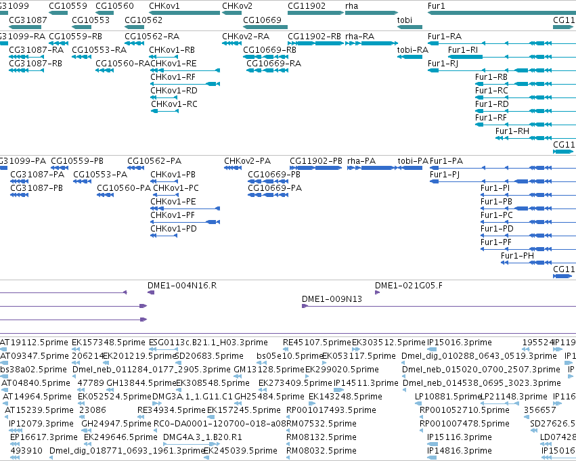Select transcript Fur1-RH
Screen dimensions: 576x461
[512, 131]
